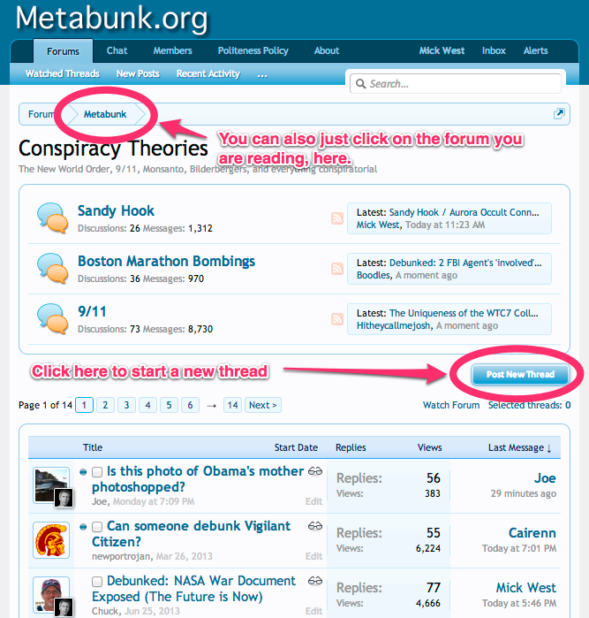
Task: Sort threads by Title column
Action: tap(93, 447)
